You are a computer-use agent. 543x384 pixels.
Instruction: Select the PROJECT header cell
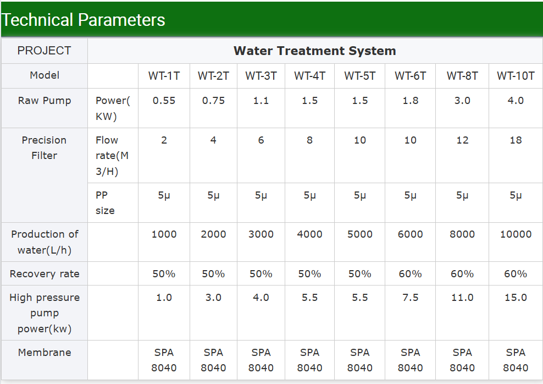point(44,51)
